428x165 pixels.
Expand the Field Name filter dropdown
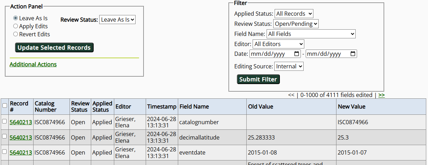311,34
